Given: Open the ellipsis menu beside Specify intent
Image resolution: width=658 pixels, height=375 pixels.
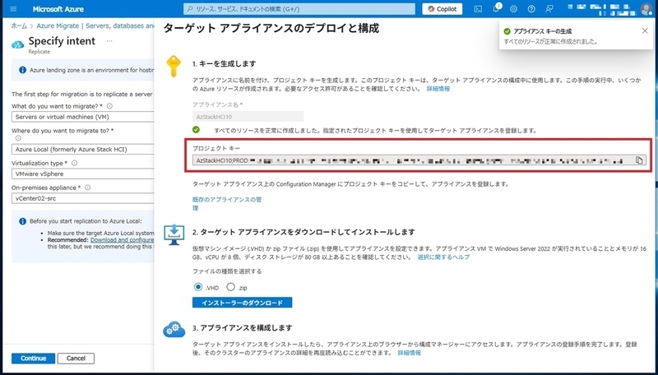Looking at the screenshot, I should pyautogui.click(x=109, y=41).
